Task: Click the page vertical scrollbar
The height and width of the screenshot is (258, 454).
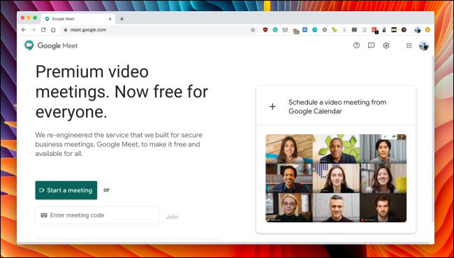Action: pyautogui.click(x=432, y=139)
